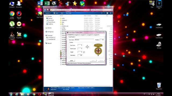Image resolution: width=172 pixels, height=96 pixels.
Task: Click the Save name input field
Action: [x=84, y=40]
